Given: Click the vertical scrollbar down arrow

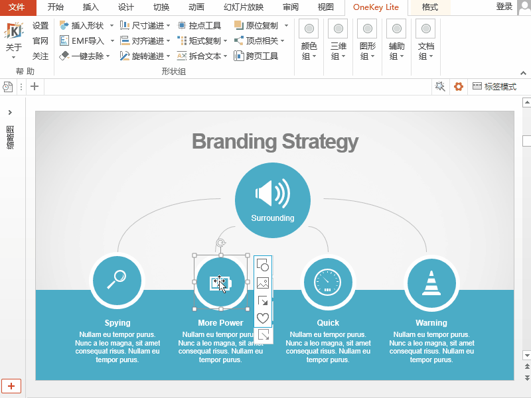Looking at the screenshot, I should point(527,356).
